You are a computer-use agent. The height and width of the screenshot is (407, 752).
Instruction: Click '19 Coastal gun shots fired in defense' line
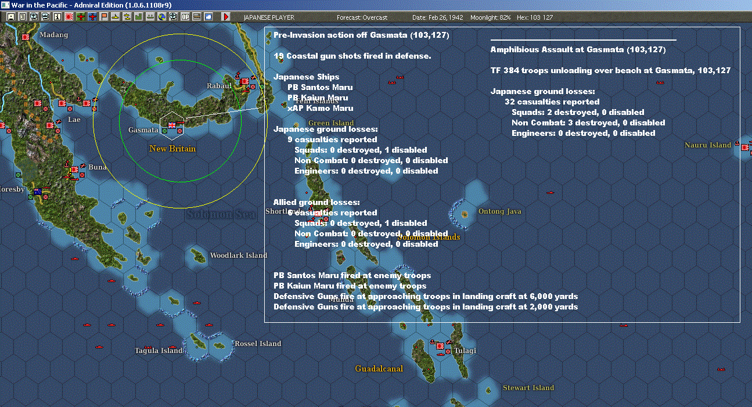pyautogui.click(x=352, y=56)
